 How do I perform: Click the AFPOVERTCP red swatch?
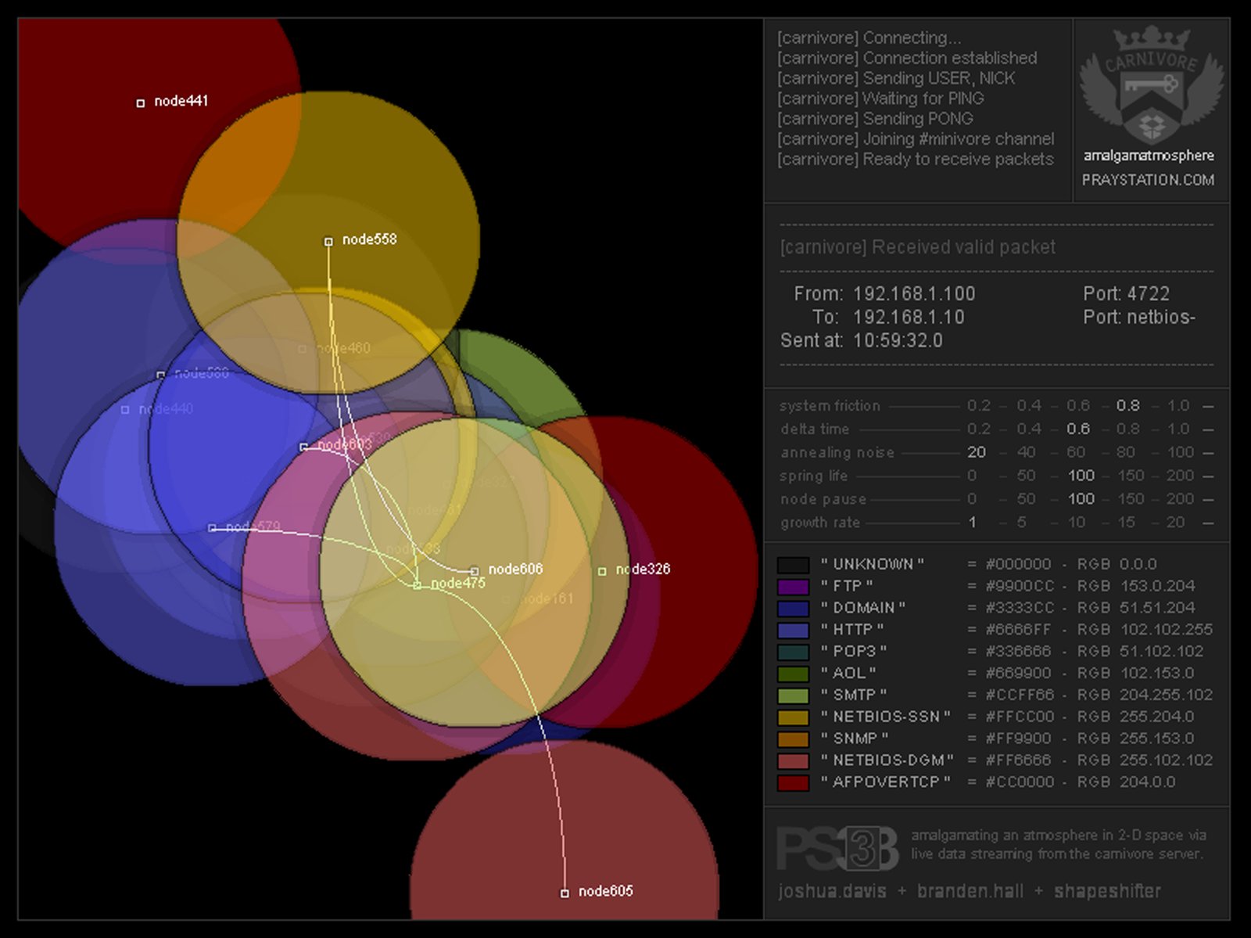pyautogui.click(x=793, y=783)
